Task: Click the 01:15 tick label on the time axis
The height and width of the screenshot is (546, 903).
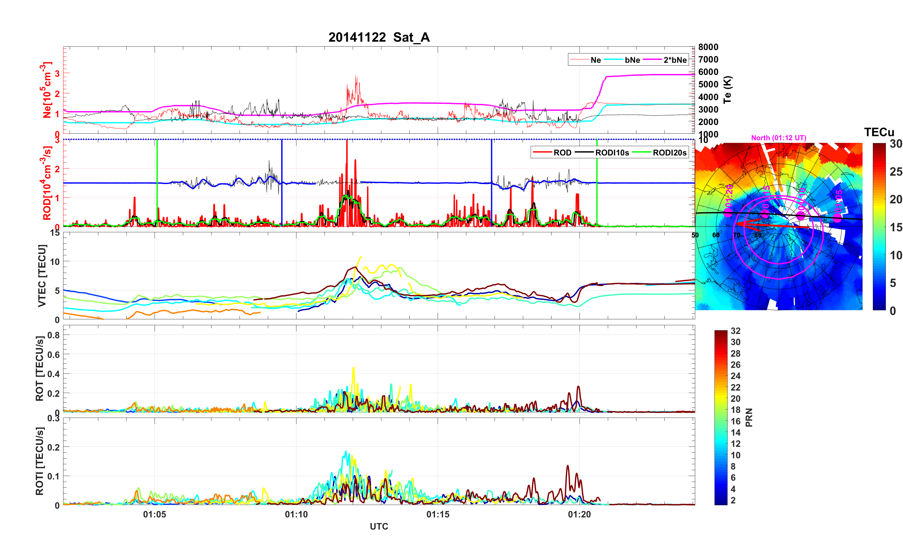Action: click(438, 514)
